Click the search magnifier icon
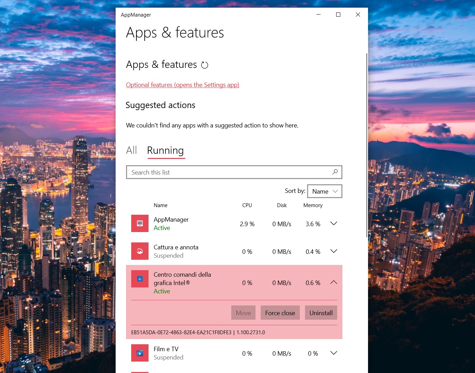This screenshot has height=373, width=475. coord(335,172)
